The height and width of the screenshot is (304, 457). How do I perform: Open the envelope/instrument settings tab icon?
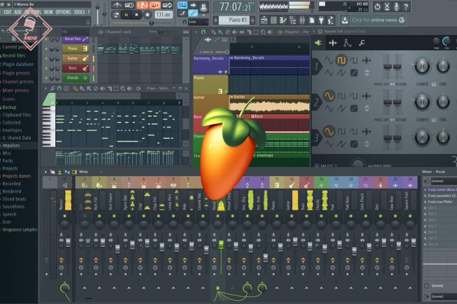point(347,43)
